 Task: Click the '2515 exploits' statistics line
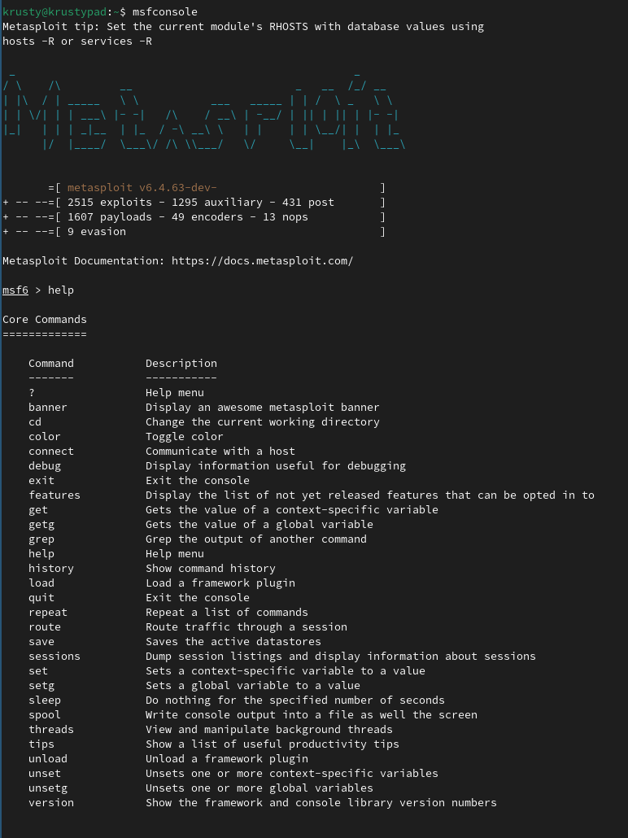(x=194, y=203)
